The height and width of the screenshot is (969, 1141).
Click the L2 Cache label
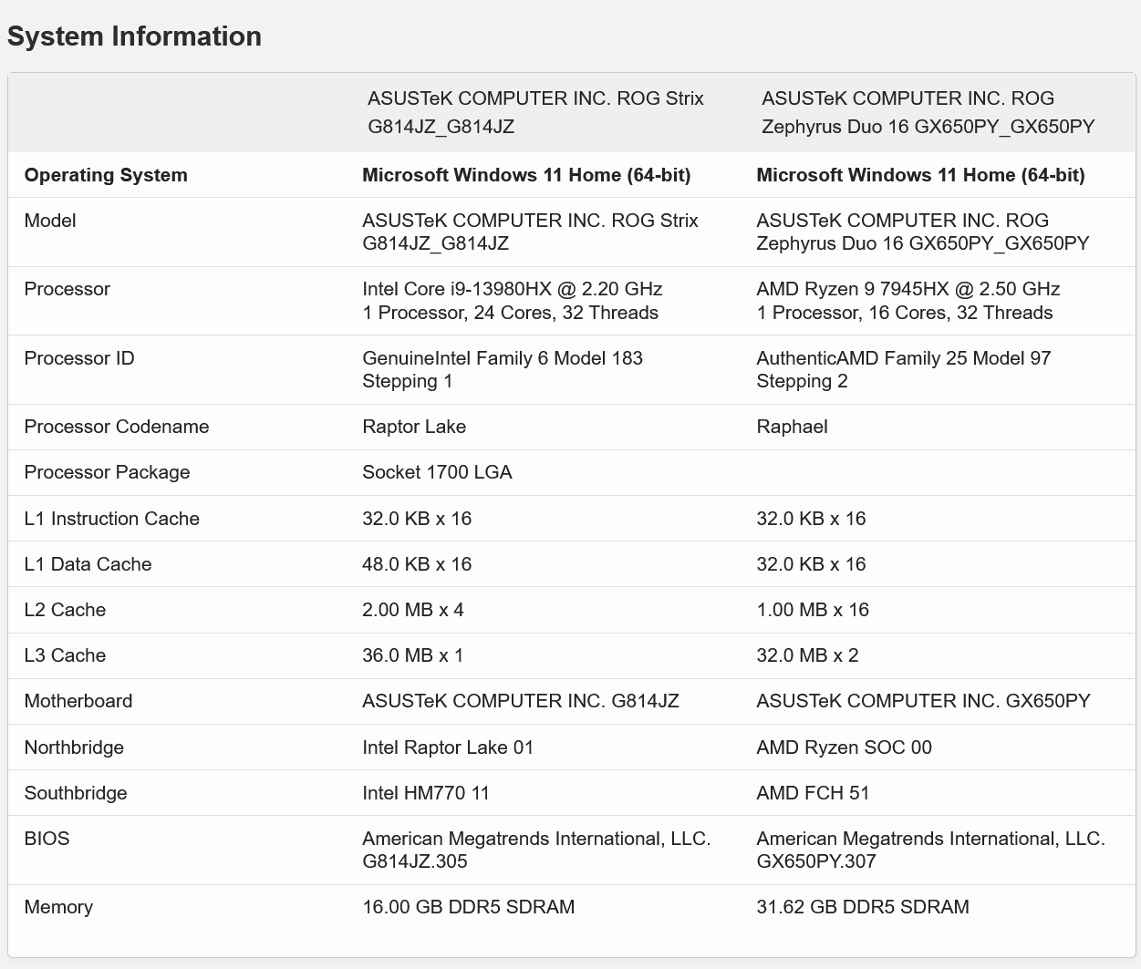click(x=66, y=610)
